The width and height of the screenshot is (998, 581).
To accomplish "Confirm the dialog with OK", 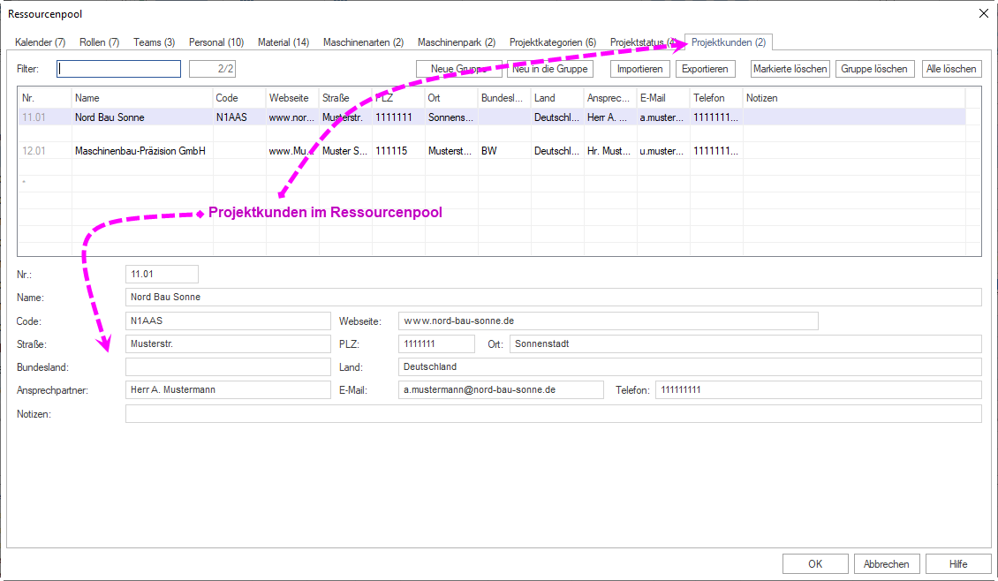I will click(x=814, y=564).
